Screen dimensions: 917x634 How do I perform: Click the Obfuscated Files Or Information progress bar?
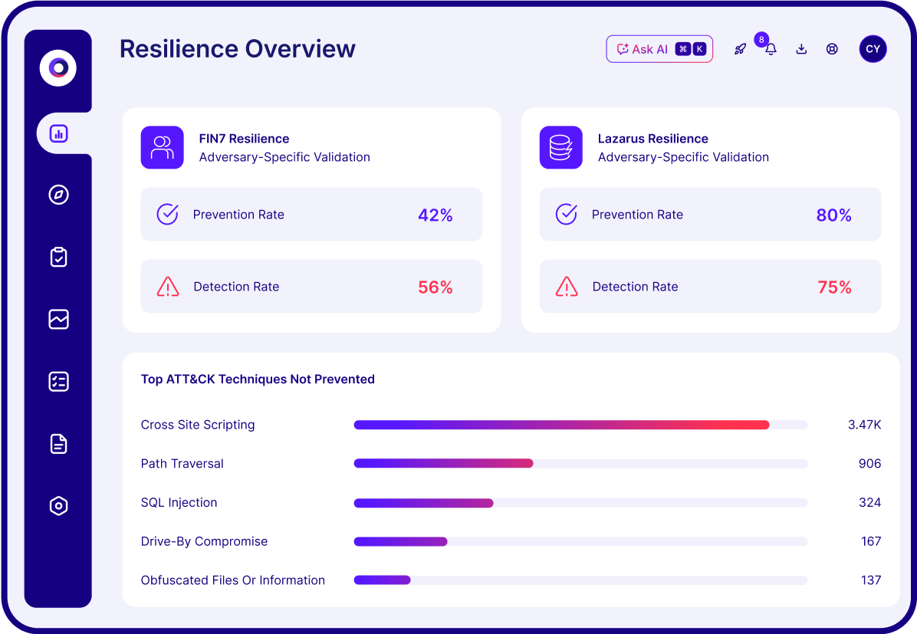pyautogui.click(x=580, y=580)
